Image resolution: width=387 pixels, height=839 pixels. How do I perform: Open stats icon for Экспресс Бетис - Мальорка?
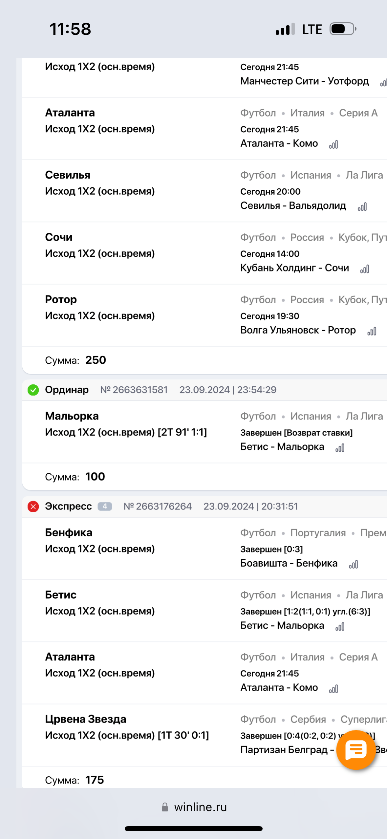[340, 627]
